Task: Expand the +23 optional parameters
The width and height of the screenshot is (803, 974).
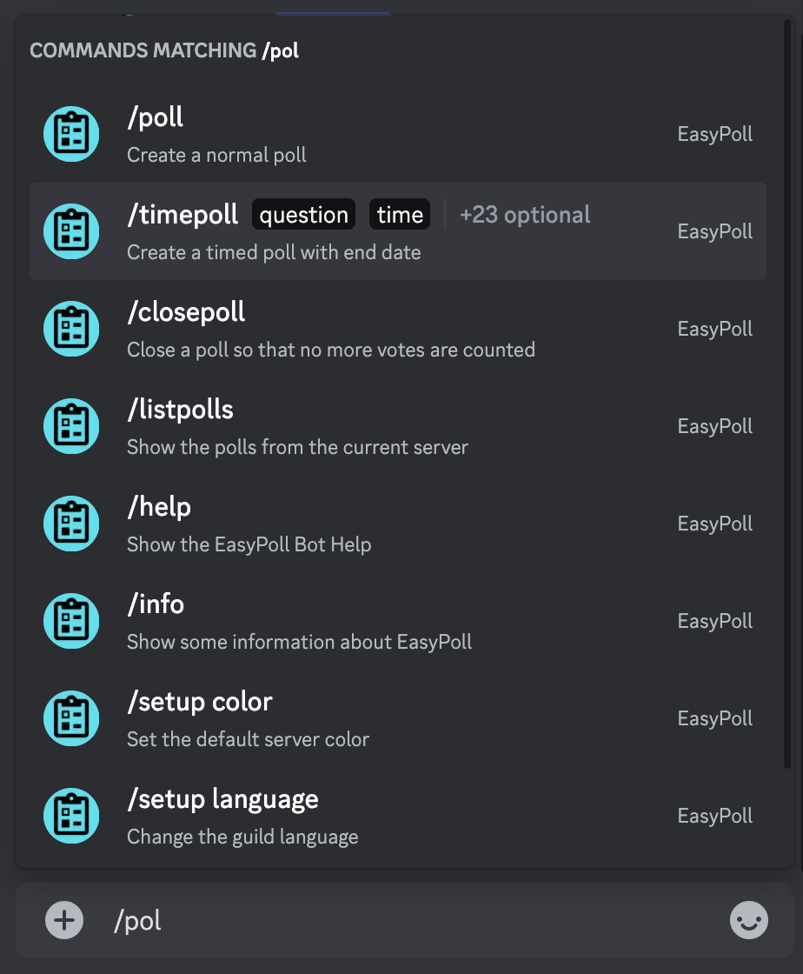Action: pyautogui.click(x=524, y=215)
